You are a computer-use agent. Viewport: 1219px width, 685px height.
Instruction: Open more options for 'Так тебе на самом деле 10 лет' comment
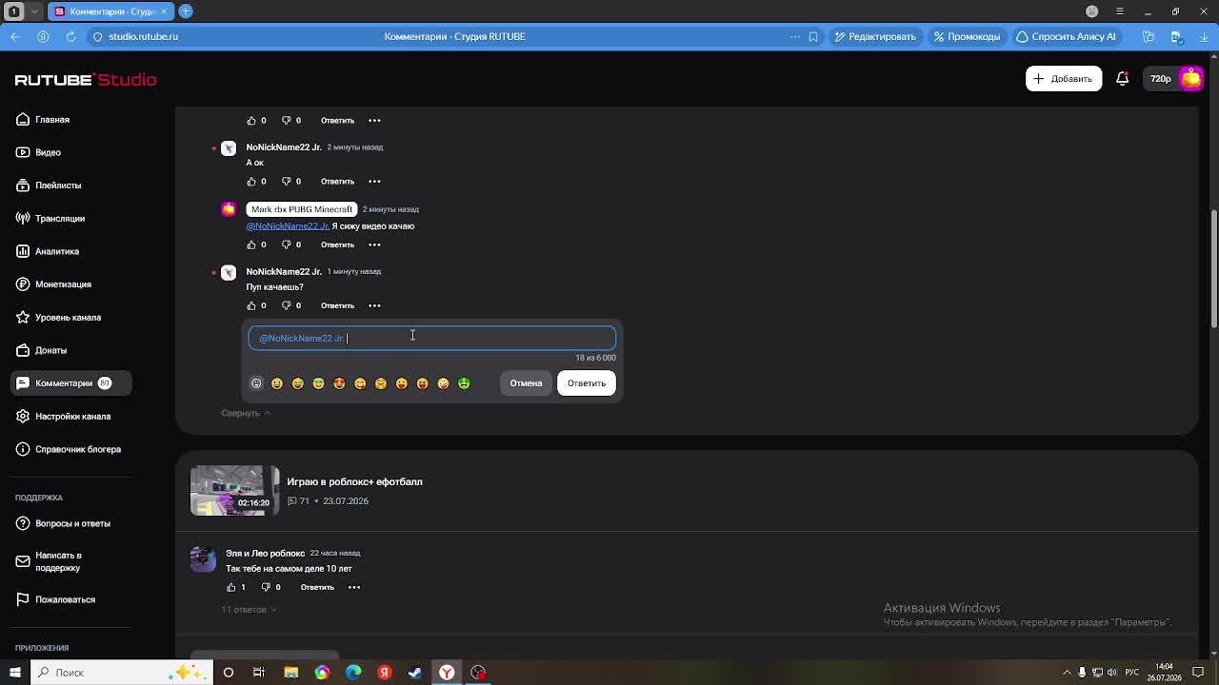point(354,587)
